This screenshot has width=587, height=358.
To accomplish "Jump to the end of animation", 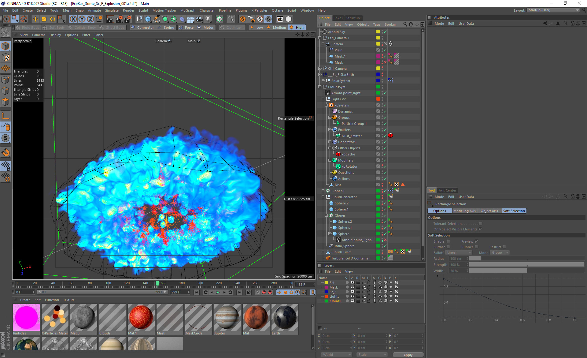I will pyautogui.click(x=239, y=293).
